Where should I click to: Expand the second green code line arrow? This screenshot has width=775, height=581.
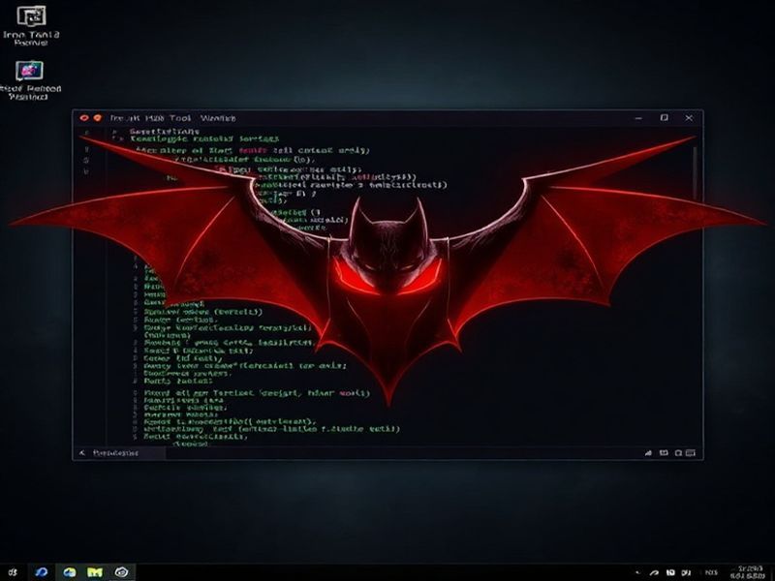click(x=116, y=139)
